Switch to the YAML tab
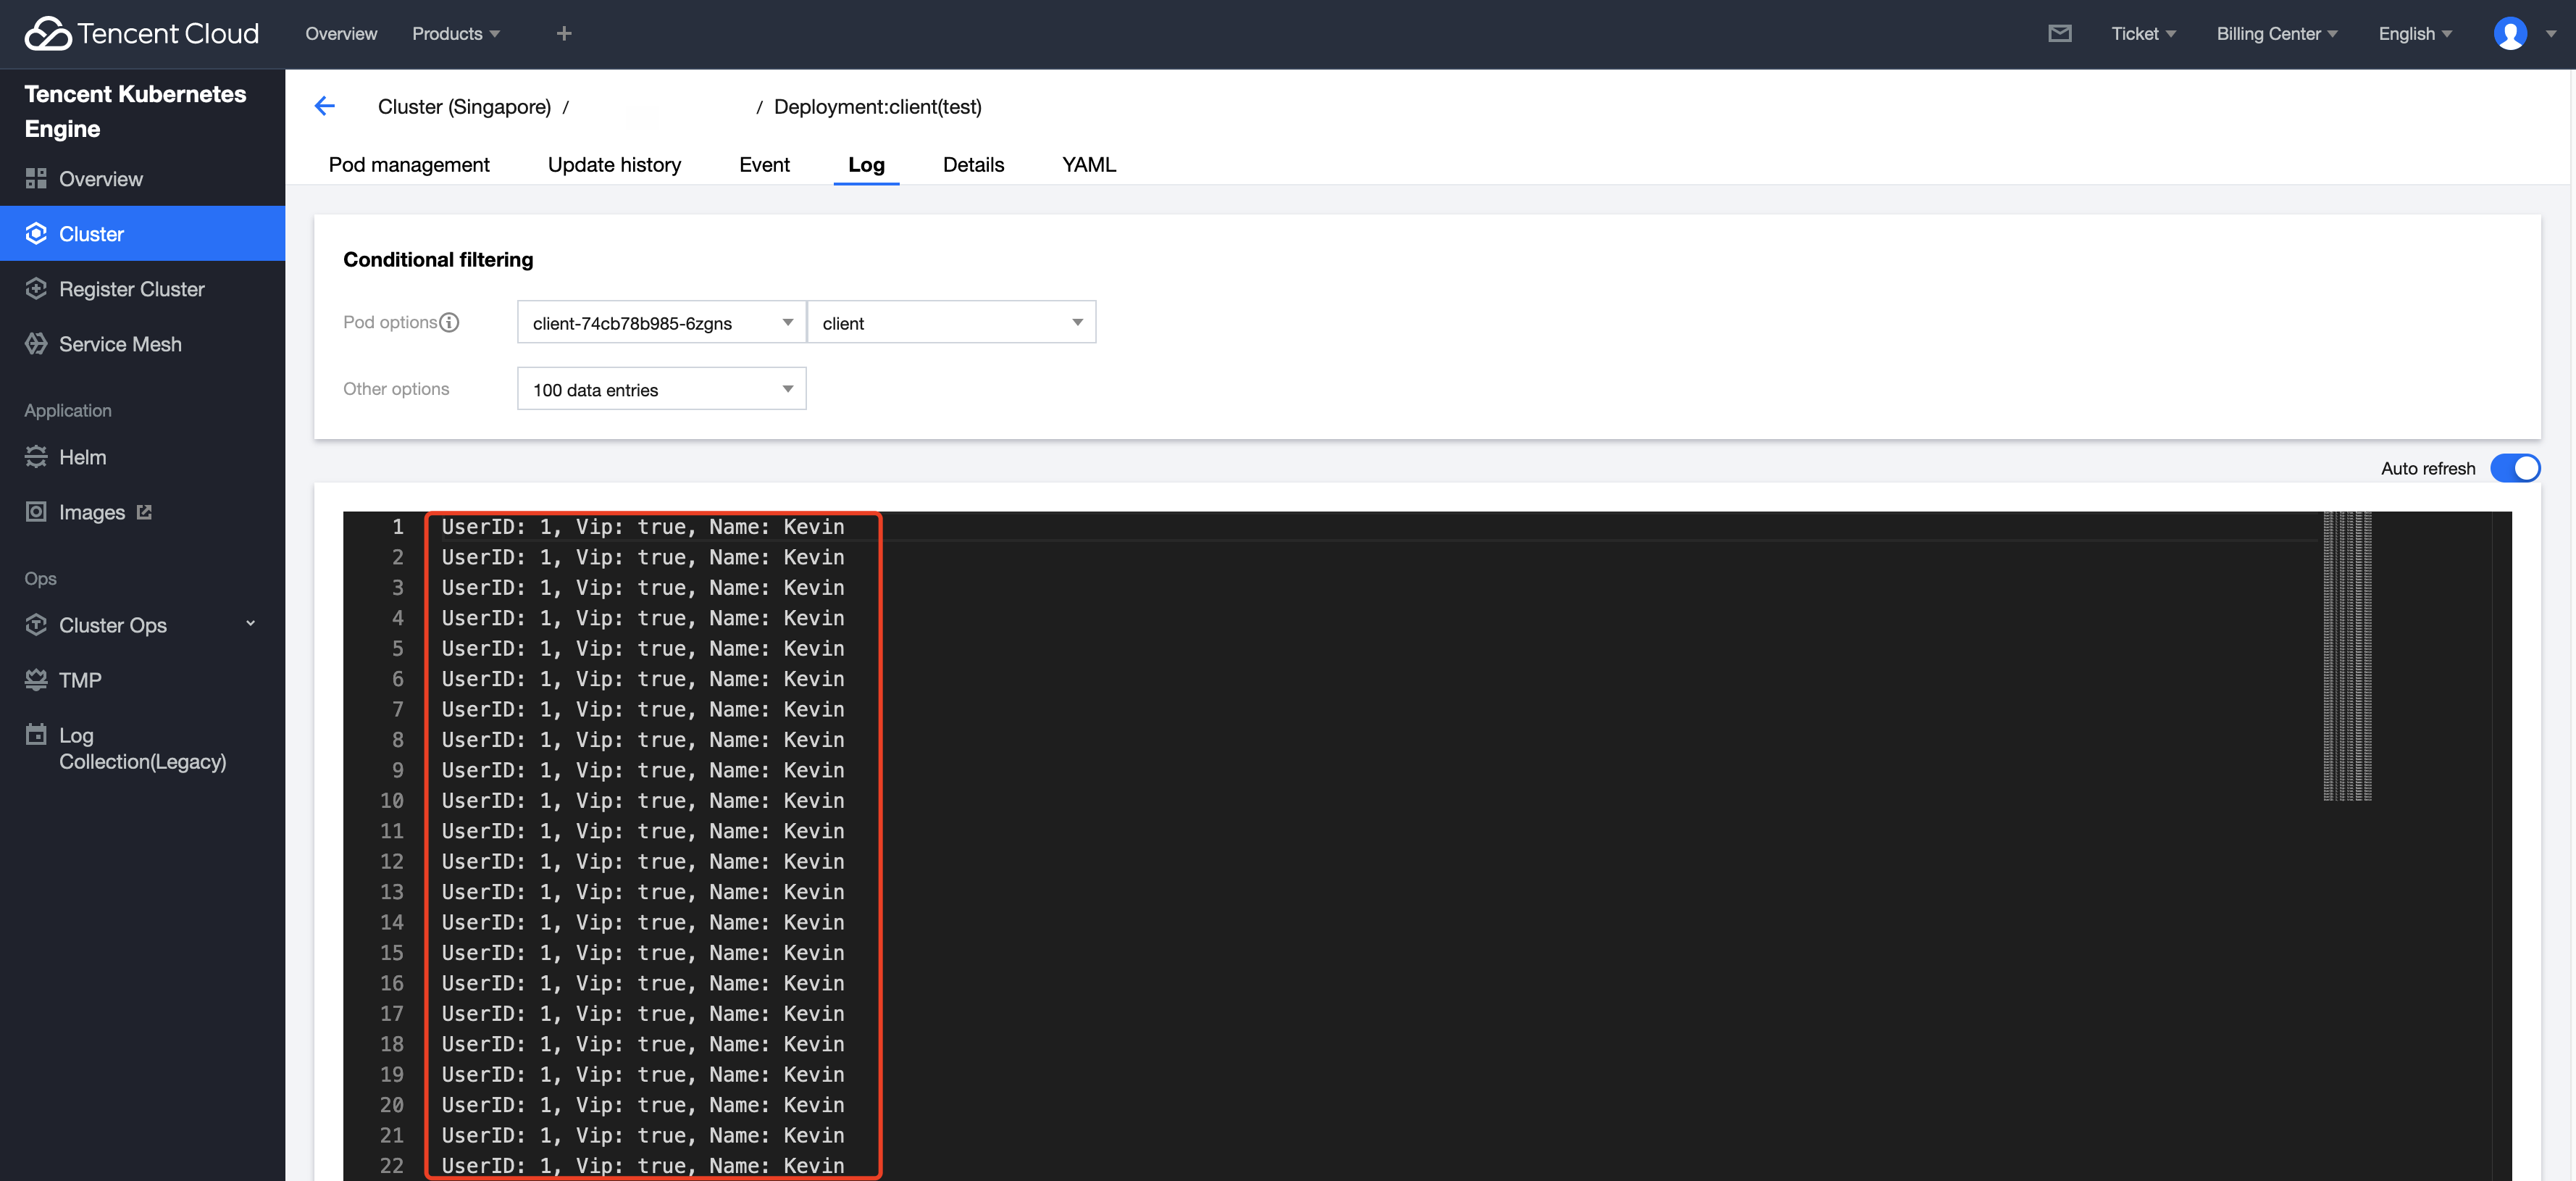 pyautogui.click(x=1088, y=165)
